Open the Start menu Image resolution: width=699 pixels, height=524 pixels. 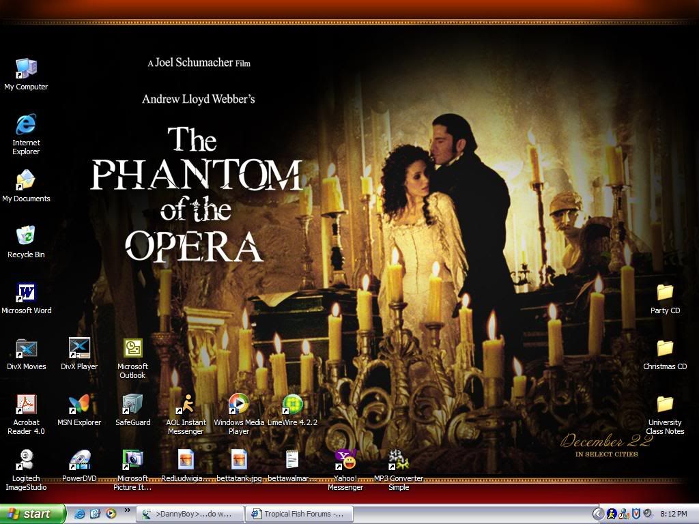32,514
